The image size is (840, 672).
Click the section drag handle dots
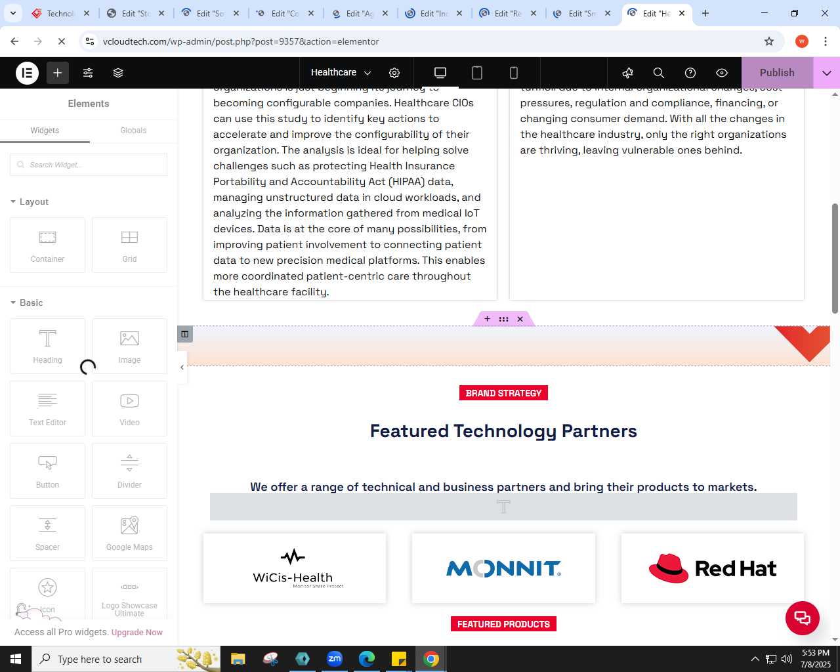[503, 319]
